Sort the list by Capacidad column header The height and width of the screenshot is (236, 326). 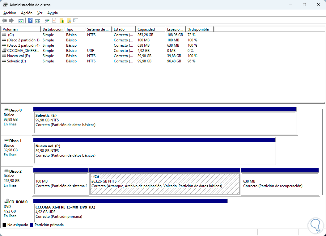click(150, 29)
